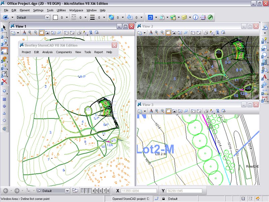This screenshot has height=202, width=269.
Task: Expand the view group Default dropdown at bottom
Action: click(x=67, y=190)
